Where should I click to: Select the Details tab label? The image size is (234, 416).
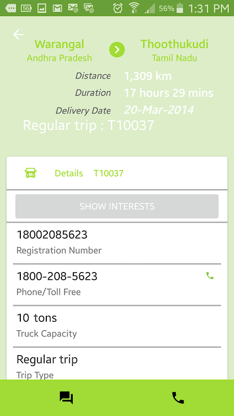pos(69,173)
